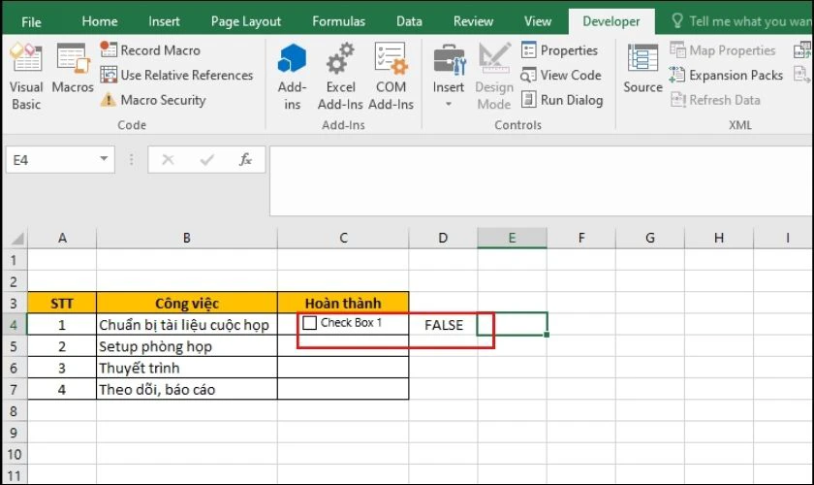The width and height of the screenshot is (814, 485).
Task: Open the File tab
Action: tap(31, 22)
